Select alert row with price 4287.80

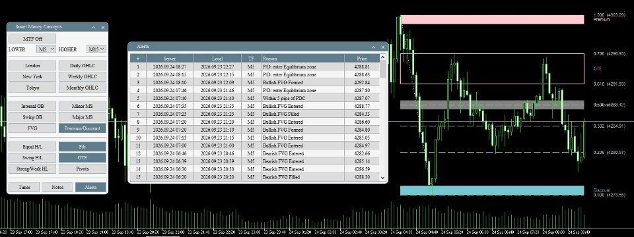tap(255, 90)
